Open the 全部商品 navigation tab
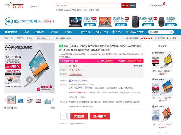 click(x=40, y=32)
